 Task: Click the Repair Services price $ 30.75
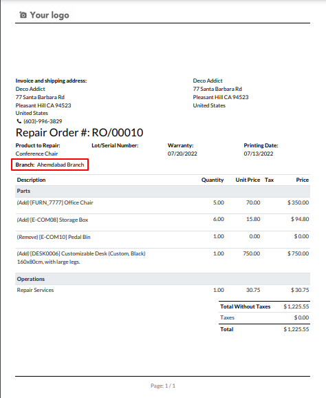300,290
